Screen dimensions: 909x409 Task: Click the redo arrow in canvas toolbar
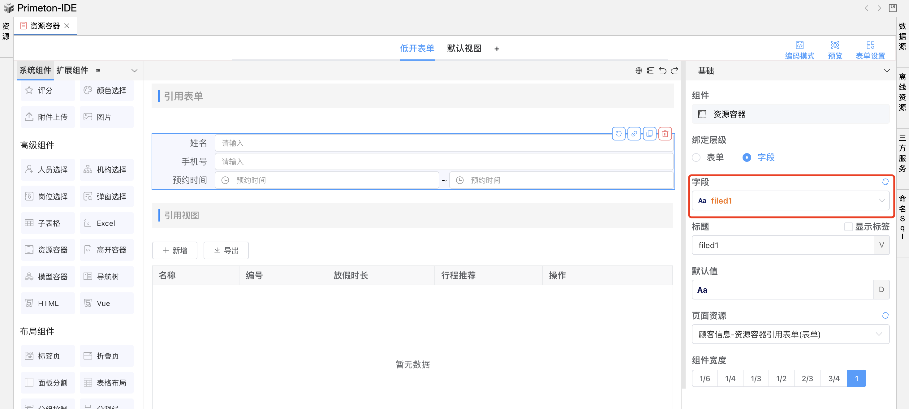[x=674, y=71]
